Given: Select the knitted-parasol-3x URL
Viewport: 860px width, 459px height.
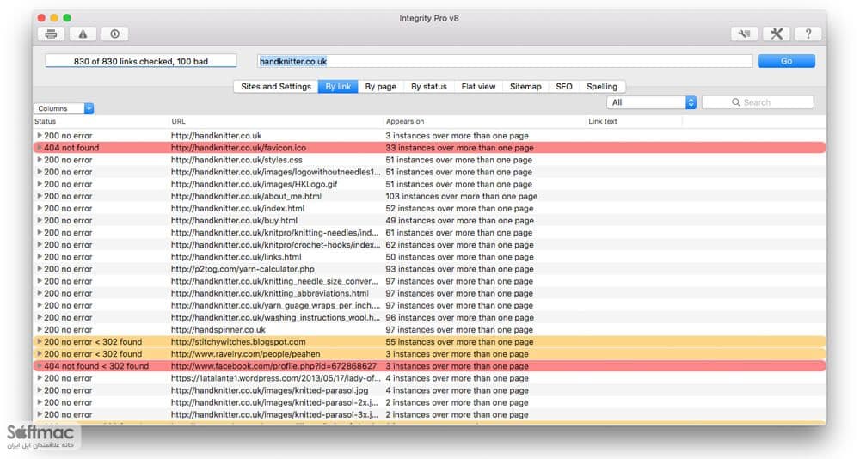Looking at the screenshot, I should pos(274,414).
